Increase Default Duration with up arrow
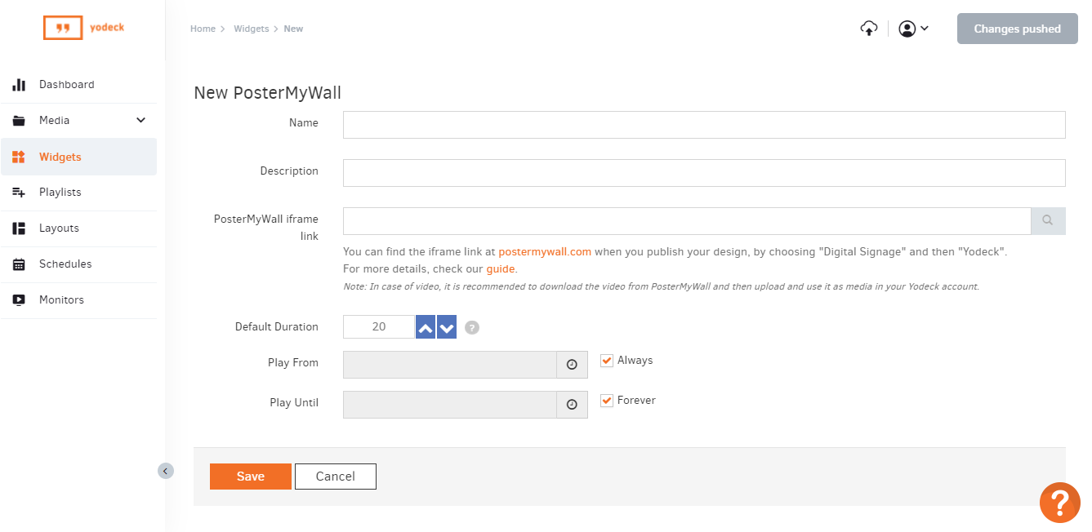 tap(426, 327)
